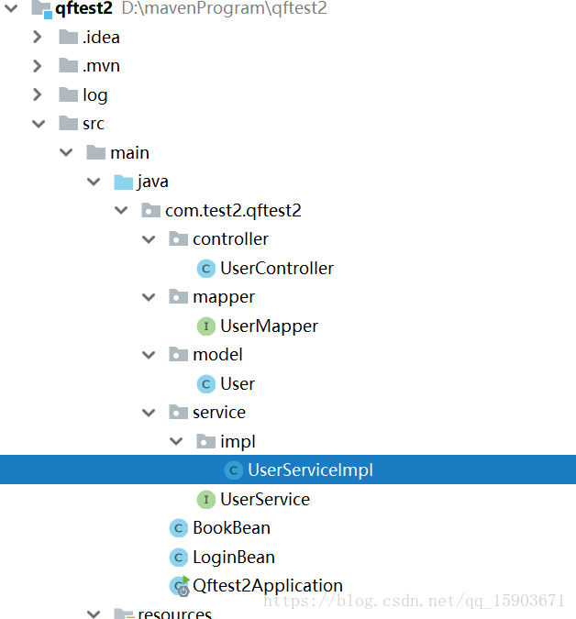
Task: Click the src folder icon
Action: (68, 124)
